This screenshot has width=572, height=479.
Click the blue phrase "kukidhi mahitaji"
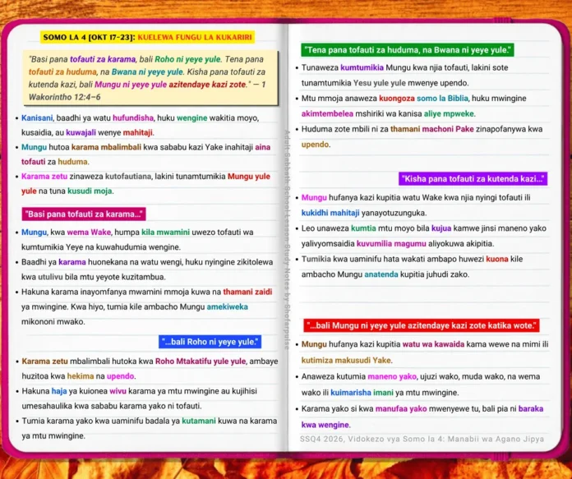330,213
